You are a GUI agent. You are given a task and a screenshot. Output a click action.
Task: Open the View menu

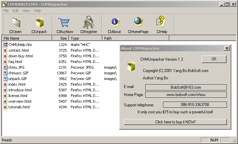tap(26, 11)
